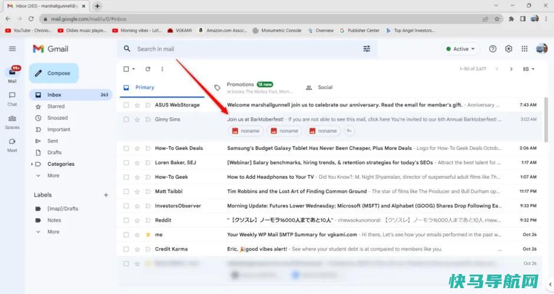
Task: Open the Active status dropdown
Action: [x=461, y=49]
